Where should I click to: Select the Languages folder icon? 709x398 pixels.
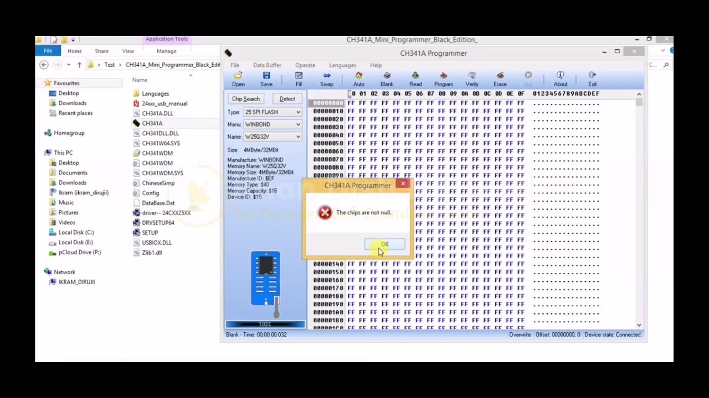point(136,93)
